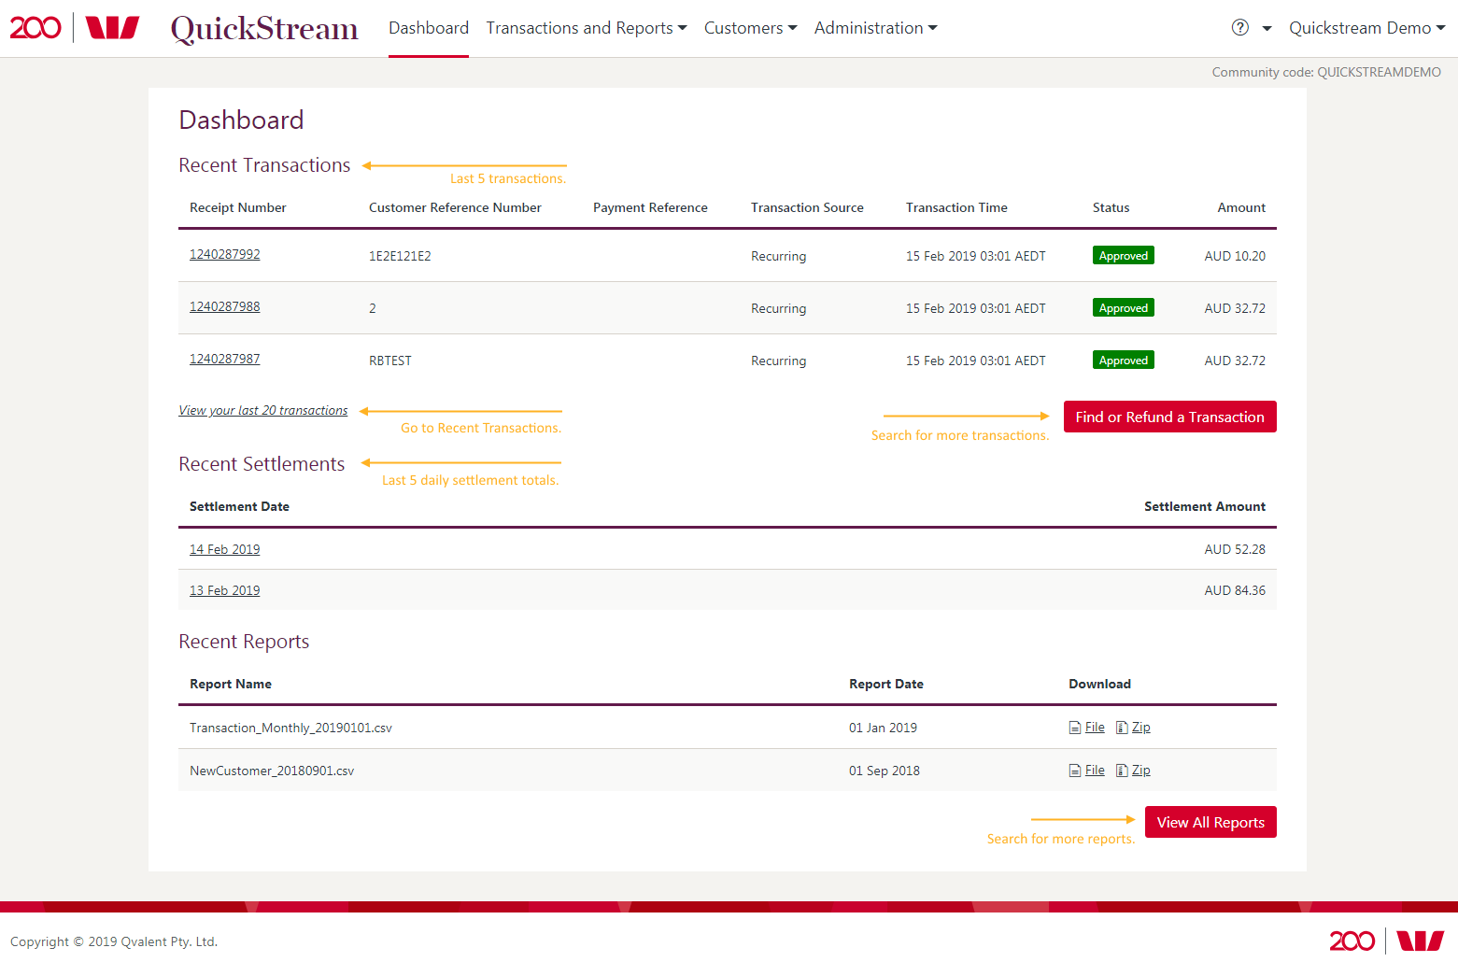Screen dimensions: 1458x962
Task: Click the QuickStream logo
Action: point(264,29)
